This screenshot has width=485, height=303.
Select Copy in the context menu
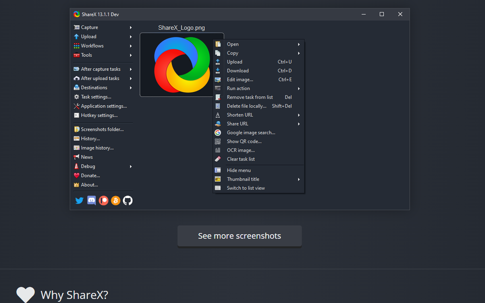coord(258,53)
